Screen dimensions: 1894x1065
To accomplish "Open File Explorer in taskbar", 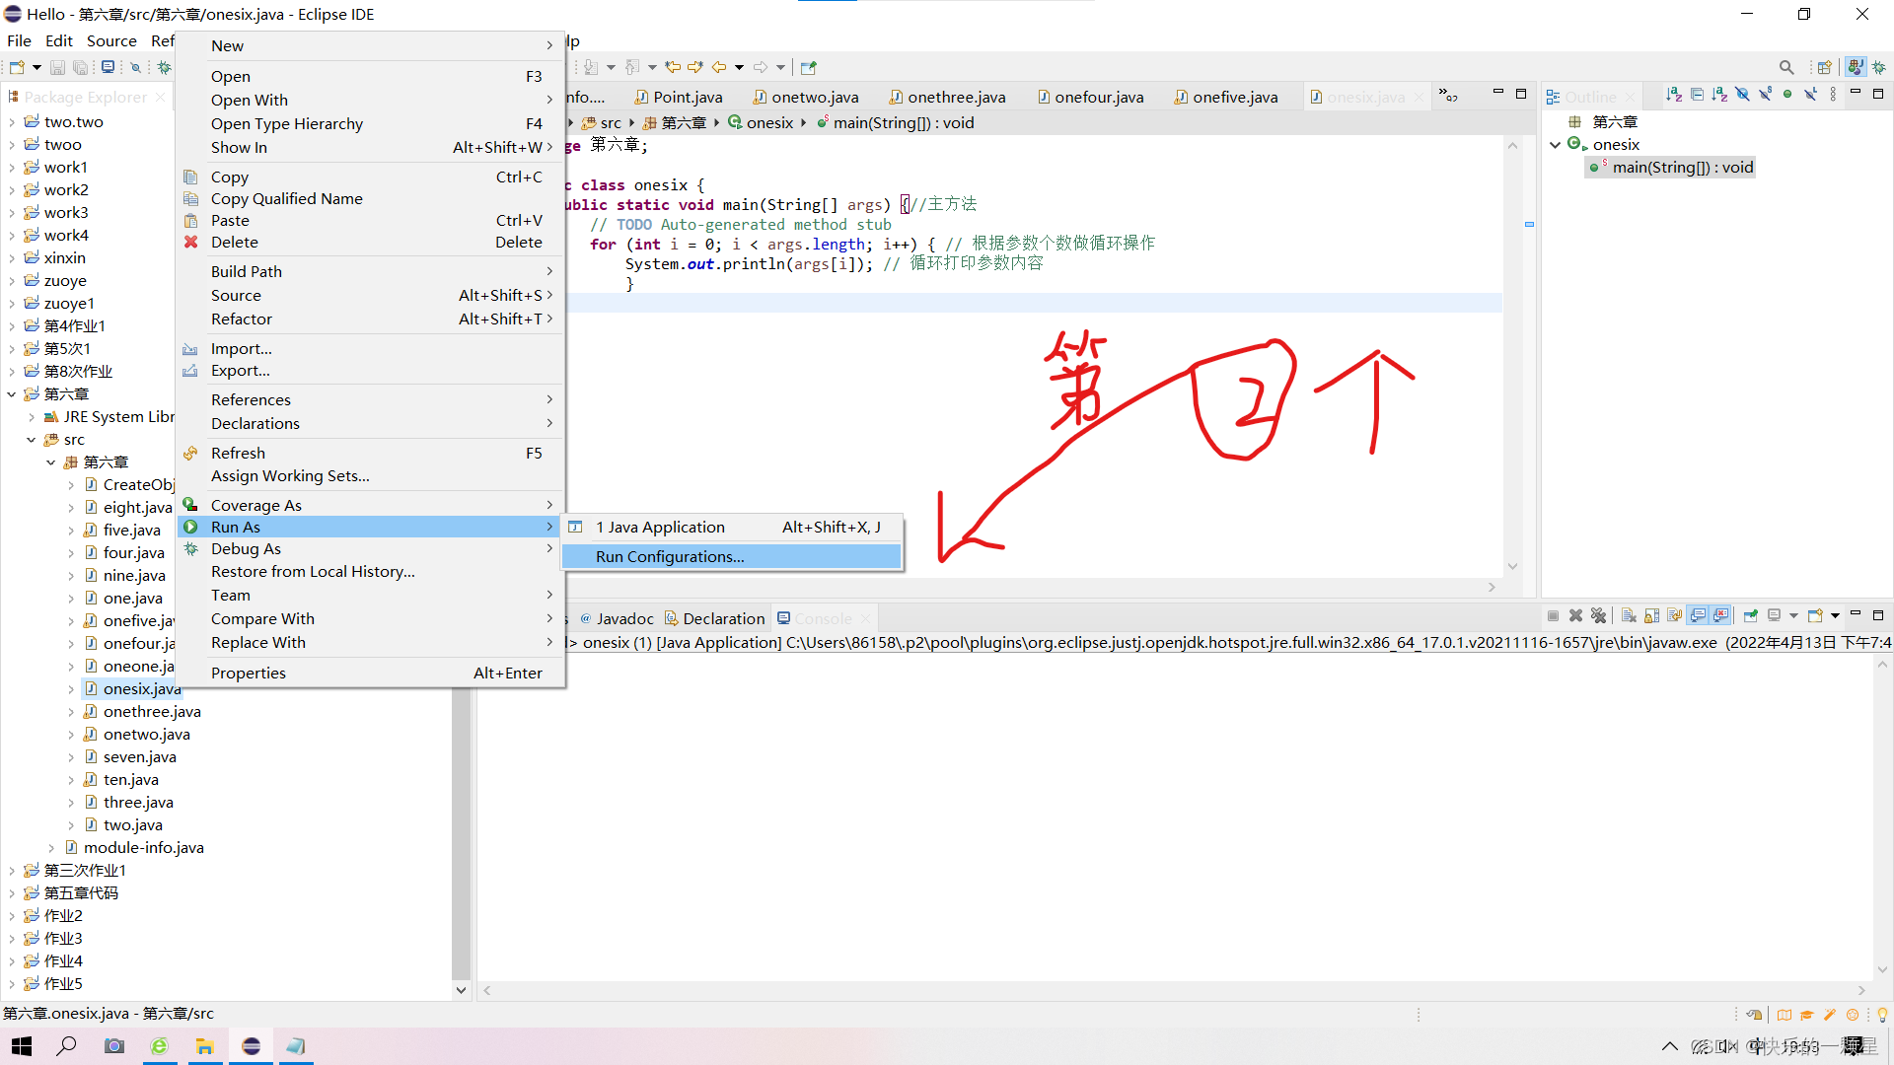I will click(205, 1046).
